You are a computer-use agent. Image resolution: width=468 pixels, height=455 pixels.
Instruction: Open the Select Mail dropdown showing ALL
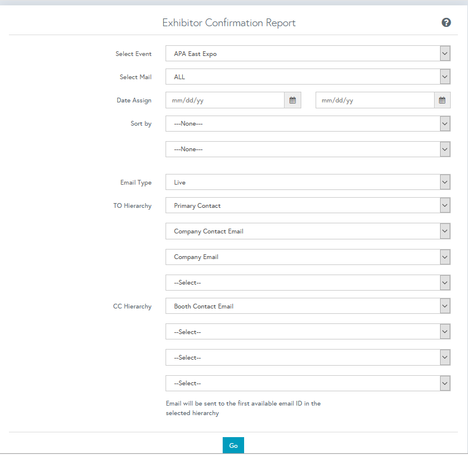tap(307, 77)
